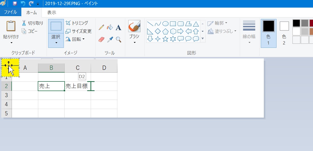Choose the Cloud callout shape
This screenshot has height=151, width=313.
coord(196,39)
